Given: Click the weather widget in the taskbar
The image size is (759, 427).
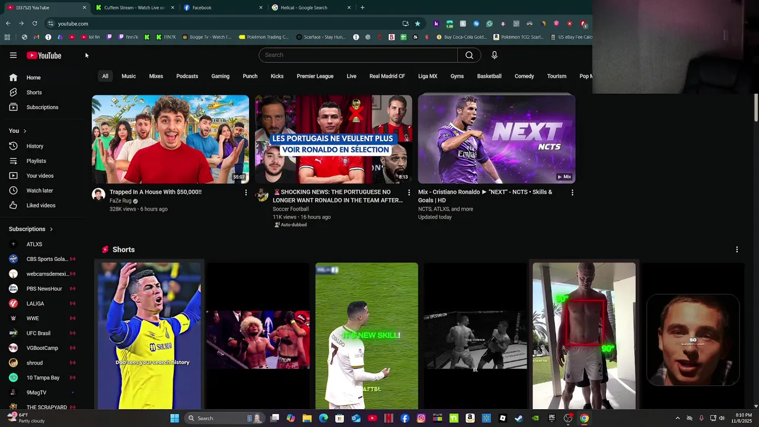Looking at the screenshot, I should [x=27, y=418].
